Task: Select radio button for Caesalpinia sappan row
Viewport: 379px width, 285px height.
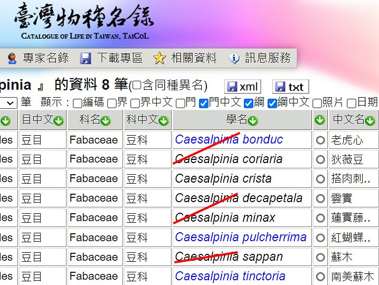Action: point(320,258)
